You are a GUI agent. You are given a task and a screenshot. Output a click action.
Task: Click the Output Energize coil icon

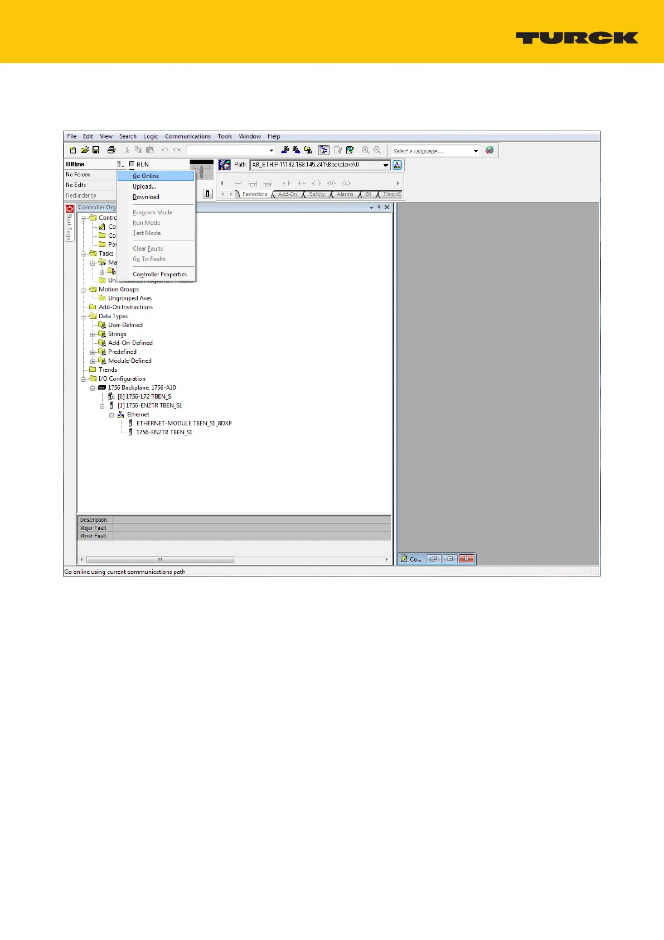[316, 183]
